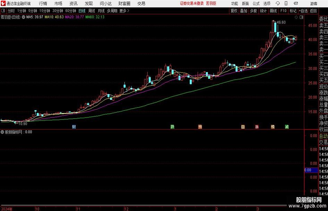Image resolution: width=328 pixels, height=211 pixels.
Task: Click the 返回 back button
Action: (x=313, y=11)
